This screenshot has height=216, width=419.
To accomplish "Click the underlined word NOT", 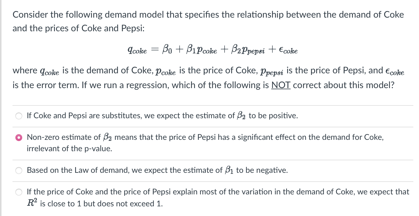I will click(x=281, y=85).
